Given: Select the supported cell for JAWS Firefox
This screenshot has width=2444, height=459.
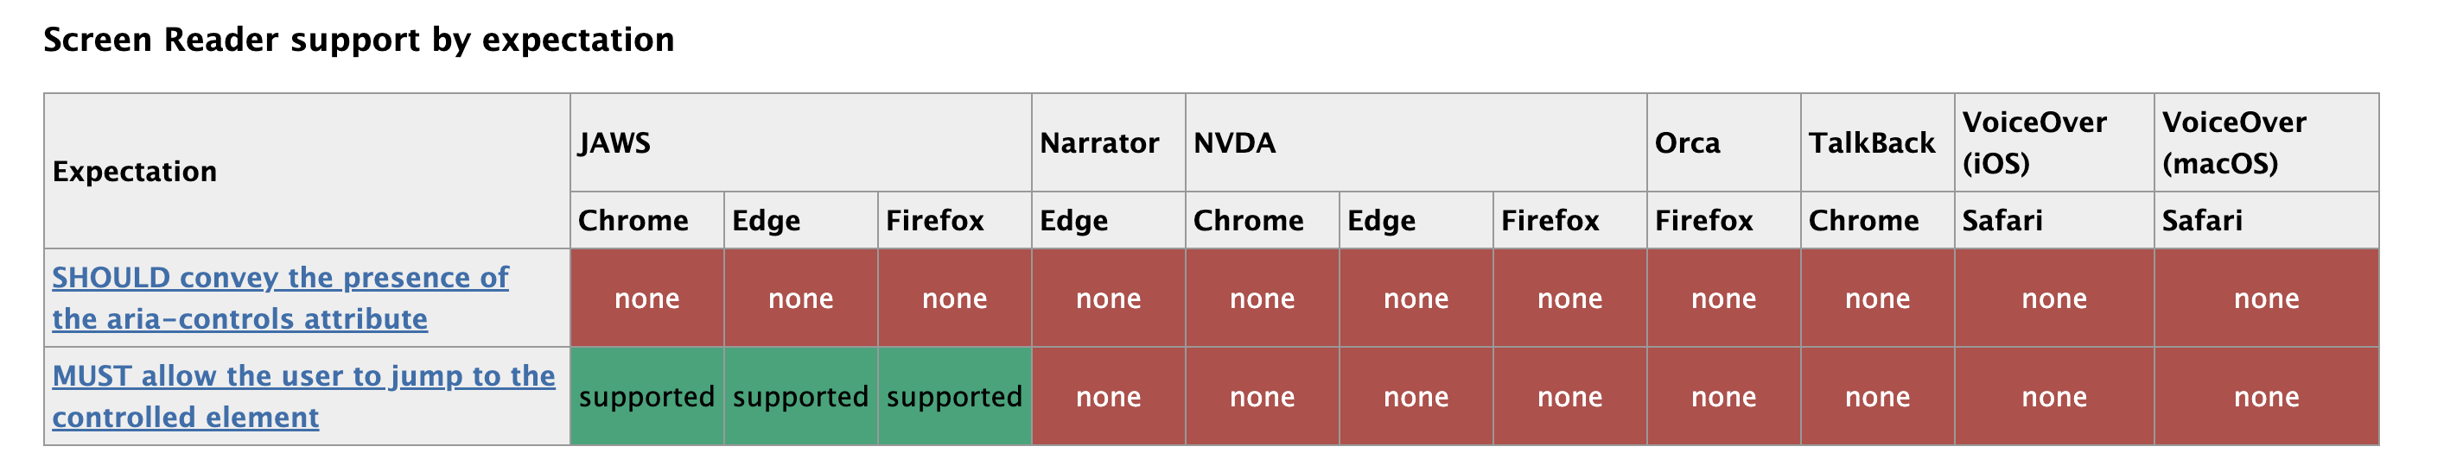Looking at the screenshot, I should coord(953,397).
